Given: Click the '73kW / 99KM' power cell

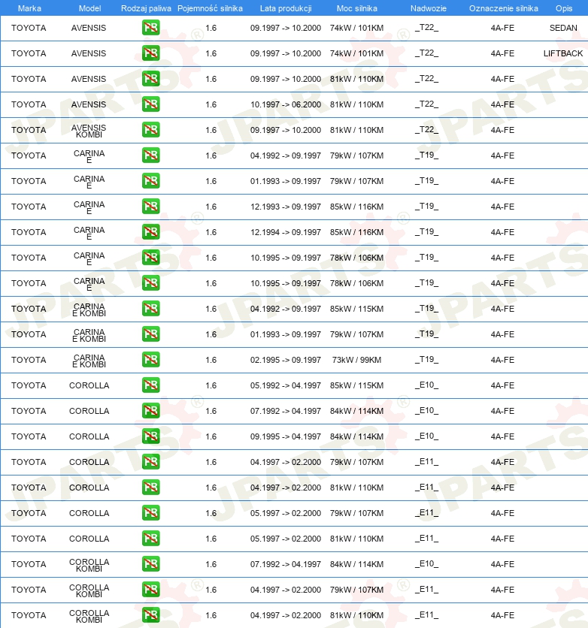Looking at the screenshot, I should click(356, 360).
